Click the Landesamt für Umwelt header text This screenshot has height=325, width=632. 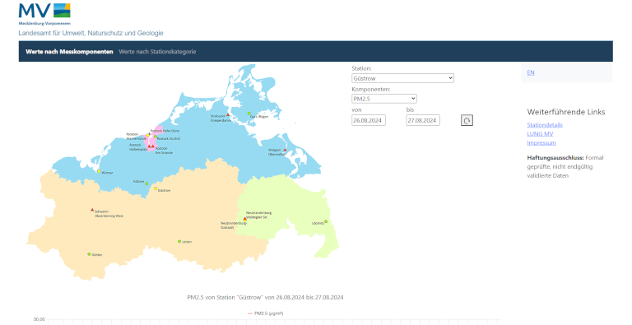click(x=91, y=33)
